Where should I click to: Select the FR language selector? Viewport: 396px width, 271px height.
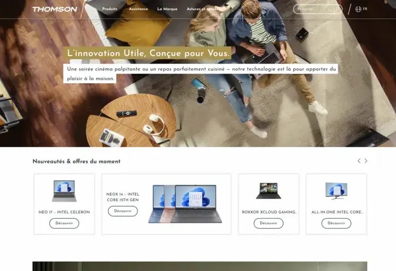pos(365,9)
